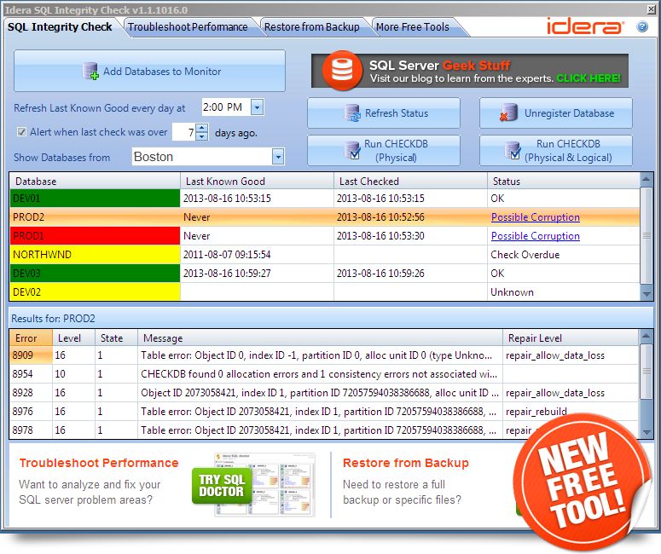Decrease the alert days value
This screenshot has width=661, height=554.
click(x=202, y=136)
